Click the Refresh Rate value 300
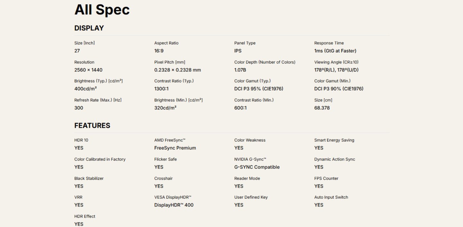The height and width of the screenshot is (227, 463). click(79, 108)
